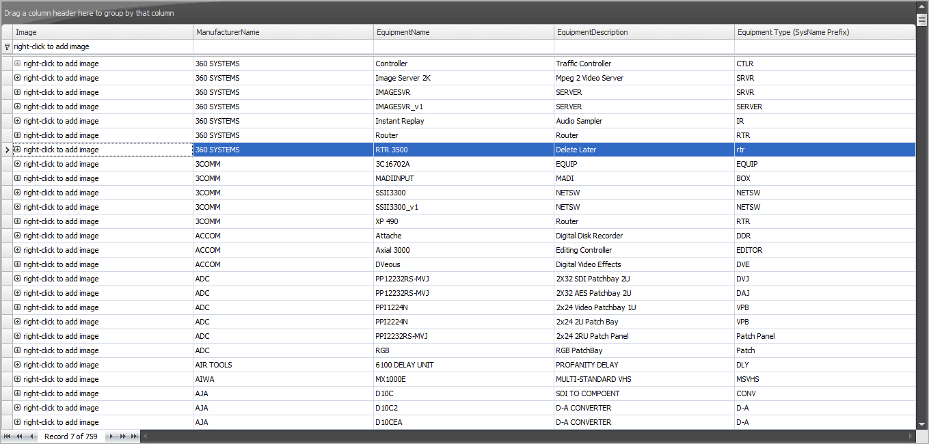Screen dimensions: 929x444
Task: Expand the ACCOM DVeous row
Action: click(18, 264)
